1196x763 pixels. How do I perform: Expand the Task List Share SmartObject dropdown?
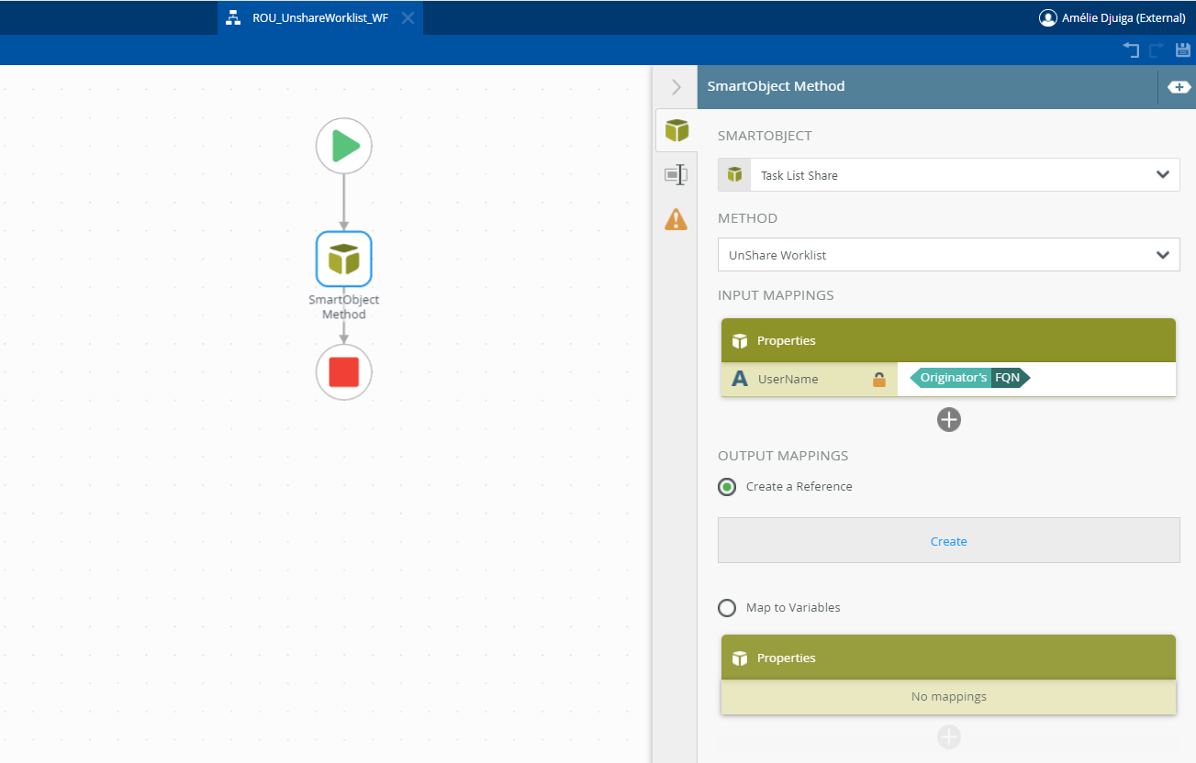pyautogui.click(x=1162, y=175)
